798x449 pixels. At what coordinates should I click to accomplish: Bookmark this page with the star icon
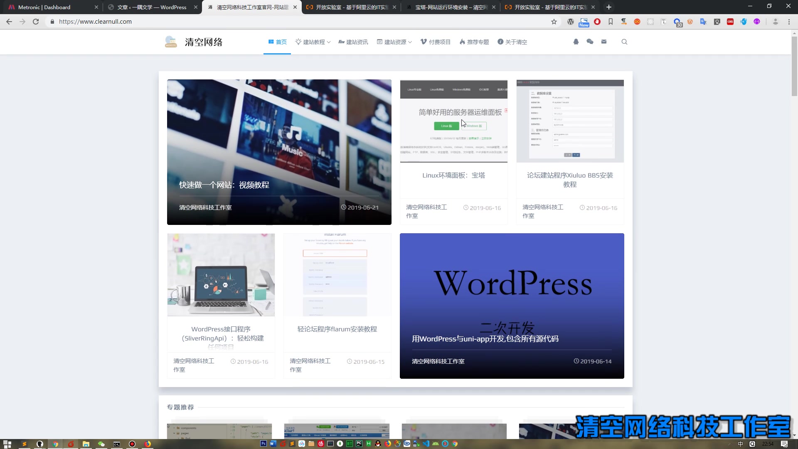554,22
